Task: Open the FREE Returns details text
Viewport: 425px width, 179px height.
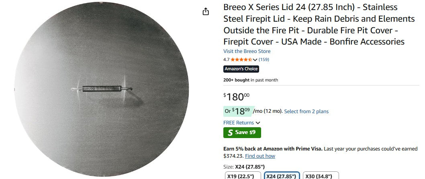Action: tap(239, 123)
